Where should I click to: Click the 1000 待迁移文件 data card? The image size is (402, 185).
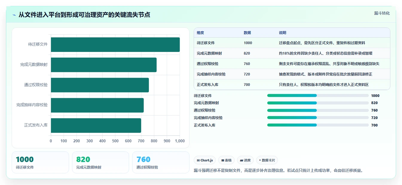pyautogui.click(x=40, y=162)
